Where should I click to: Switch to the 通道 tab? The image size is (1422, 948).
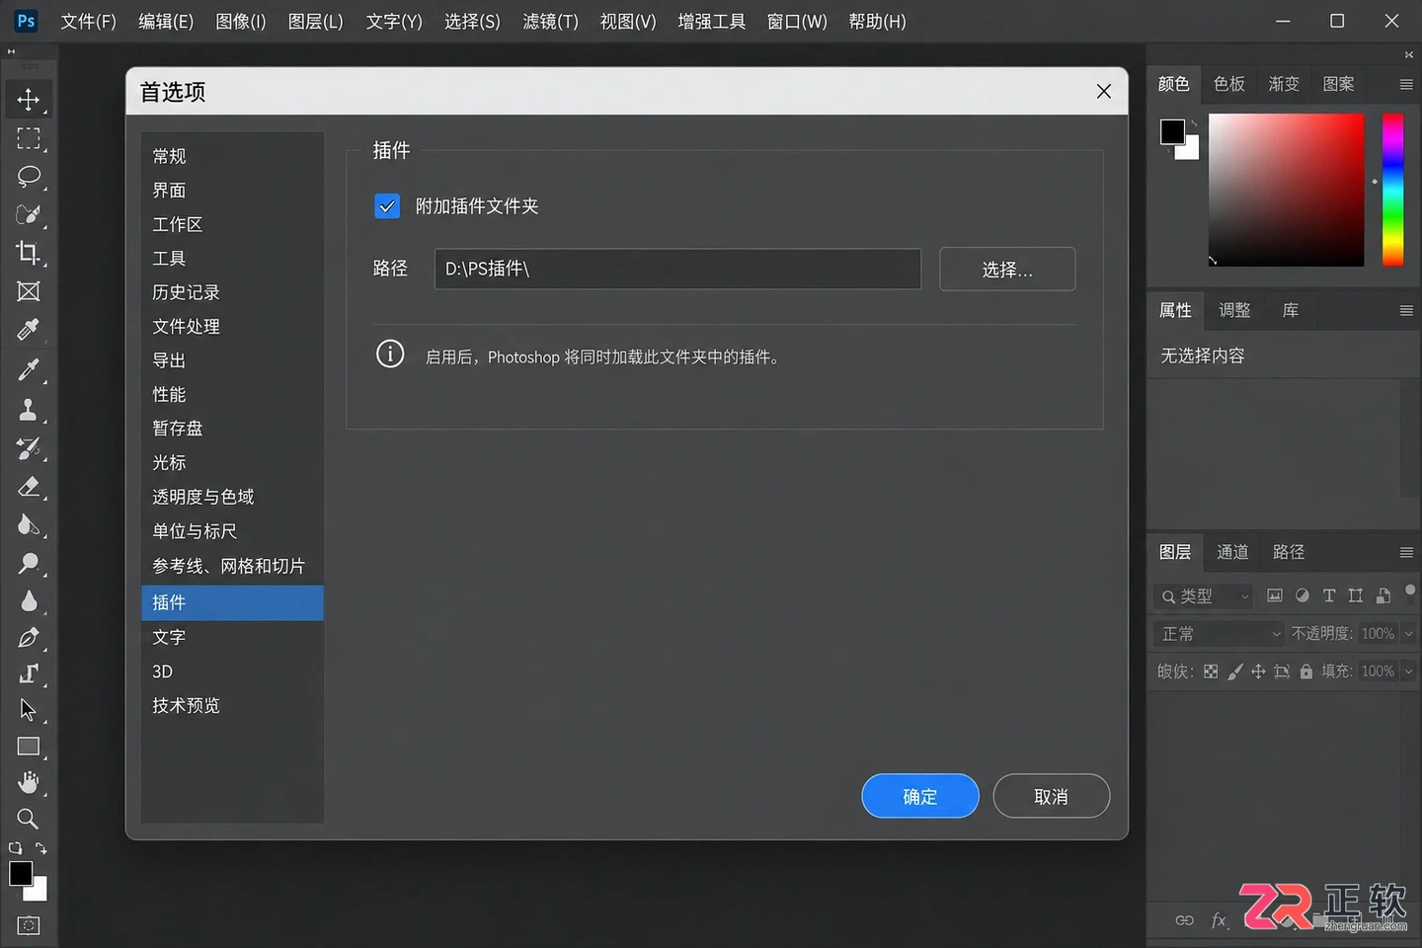(1232, 552)
